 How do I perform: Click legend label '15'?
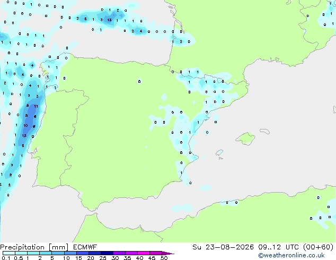78,258
